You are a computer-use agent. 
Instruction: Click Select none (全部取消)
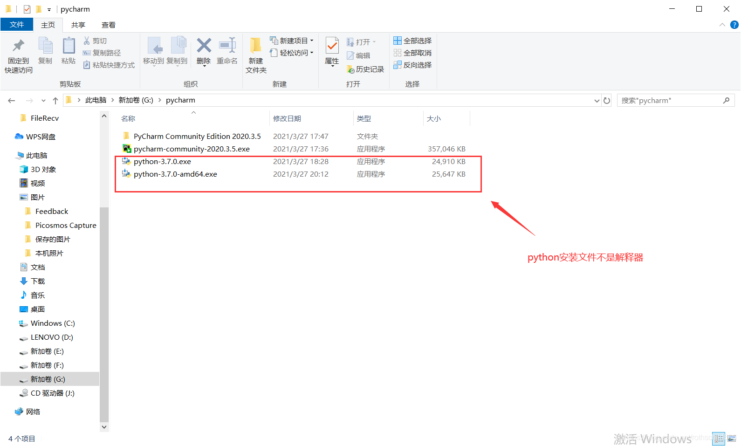point(412,53)
